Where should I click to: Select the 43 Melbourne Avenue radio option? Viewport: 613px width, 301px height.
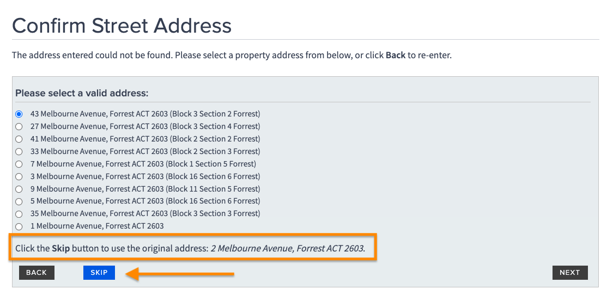pos(19,114)
